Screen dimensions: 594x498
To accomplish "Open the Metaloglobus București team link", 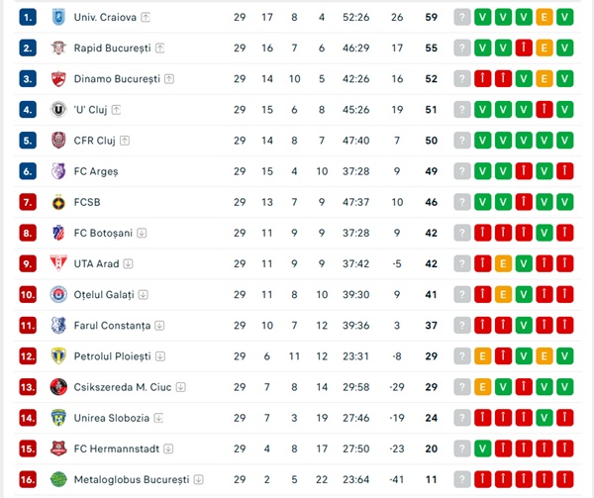I will click(x=128, y=479).
